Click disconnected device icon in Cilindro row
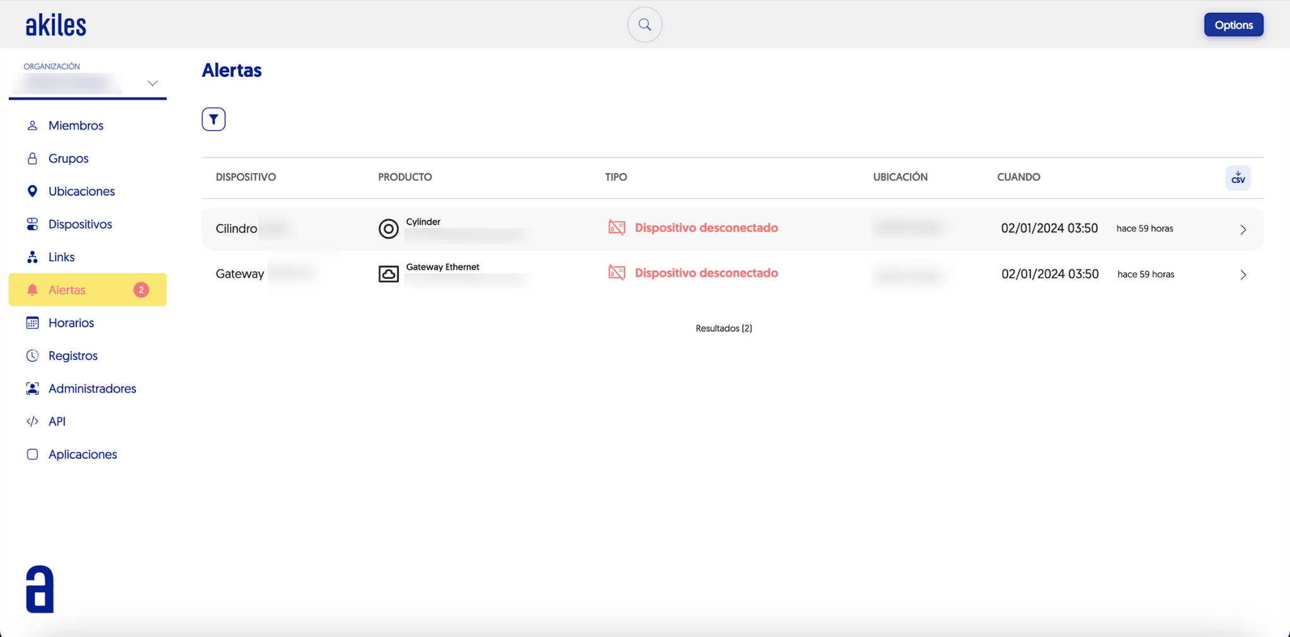1290x637 pixels. pyautogui.click(x=617, y=228)
